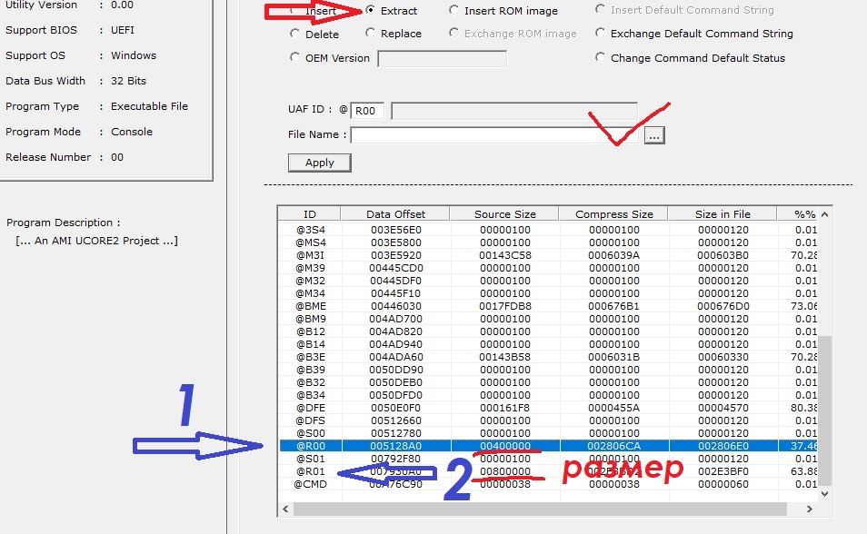
Task: Select the @B32 row
Action: [x=549, y=382]
